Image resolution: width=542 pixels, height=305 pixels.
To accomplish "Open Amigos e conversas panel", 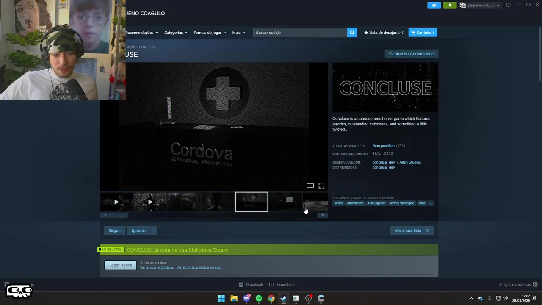I will pyautogui.click(x=518, y=285).
